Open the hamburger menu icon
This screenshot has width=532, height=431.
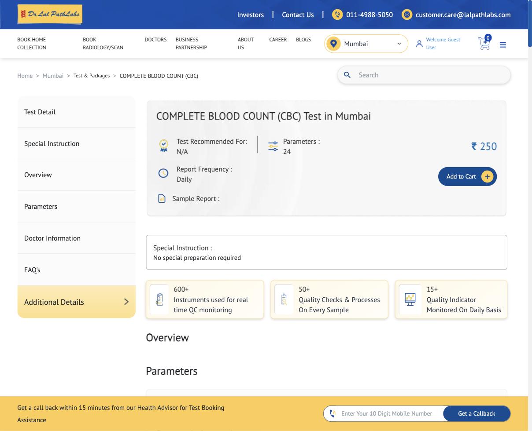click(503, 44)
